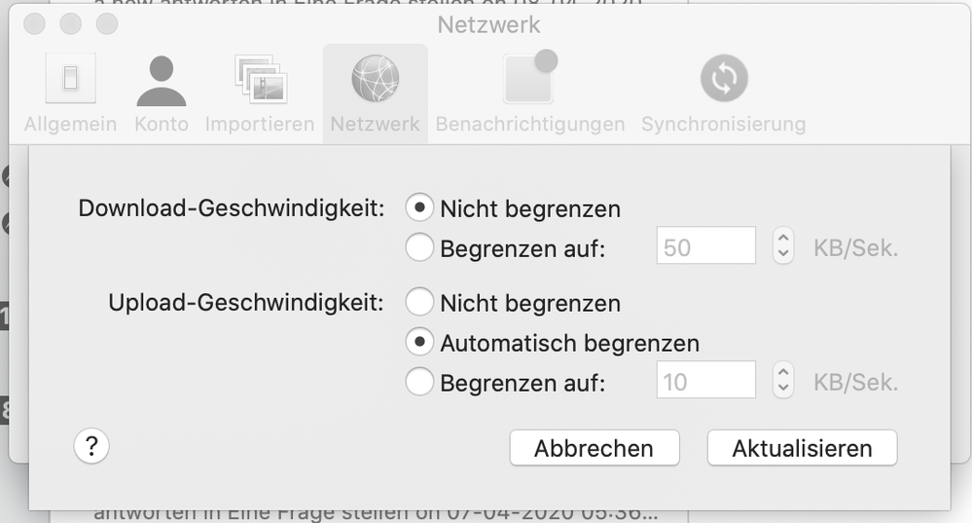The width and height of the screenshot is (972, 523).
Task: Click the question mark help icon
Action: (x=91, y=447)
